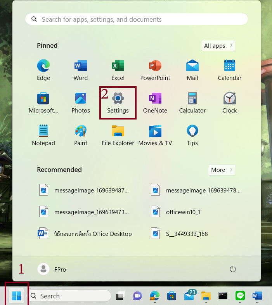This screenshot has height=305, width=272.
Task: Open the Paint app
Action: tap(81, 135)
